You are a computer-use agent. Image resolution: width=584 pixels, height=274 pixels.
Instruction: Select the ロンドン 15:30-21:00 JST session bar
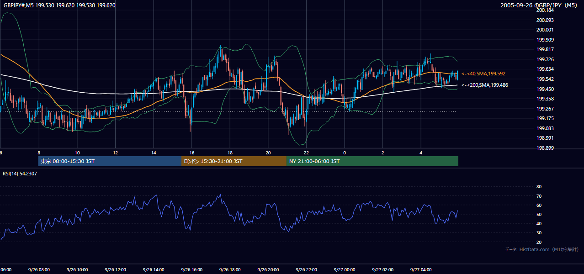[234, 161]
